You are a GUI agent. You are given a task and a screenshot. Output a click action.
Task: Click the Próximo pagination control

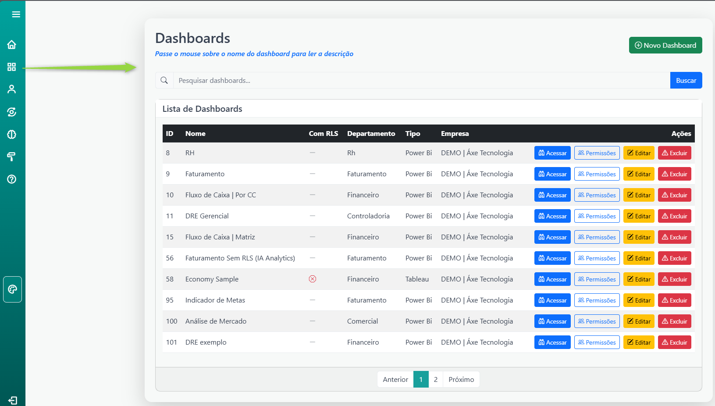point(461,379)
